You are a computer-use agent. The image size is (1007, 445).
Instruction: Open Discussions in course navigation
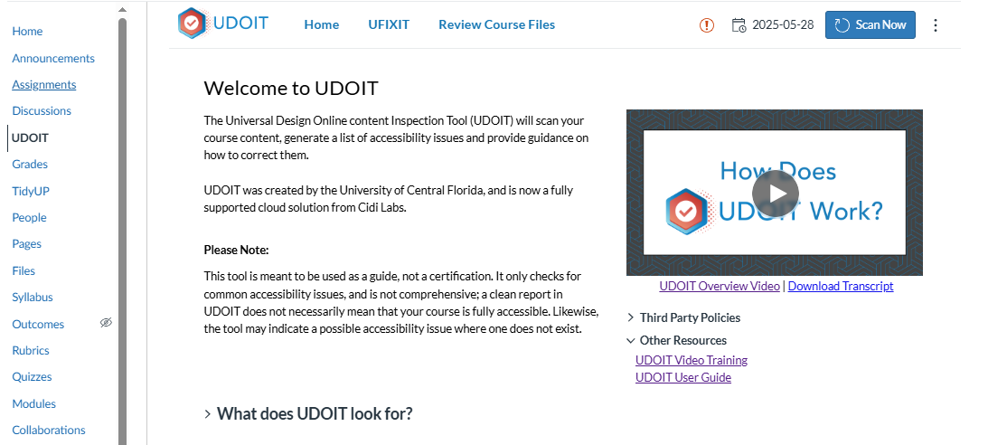(x=42, y=111)
